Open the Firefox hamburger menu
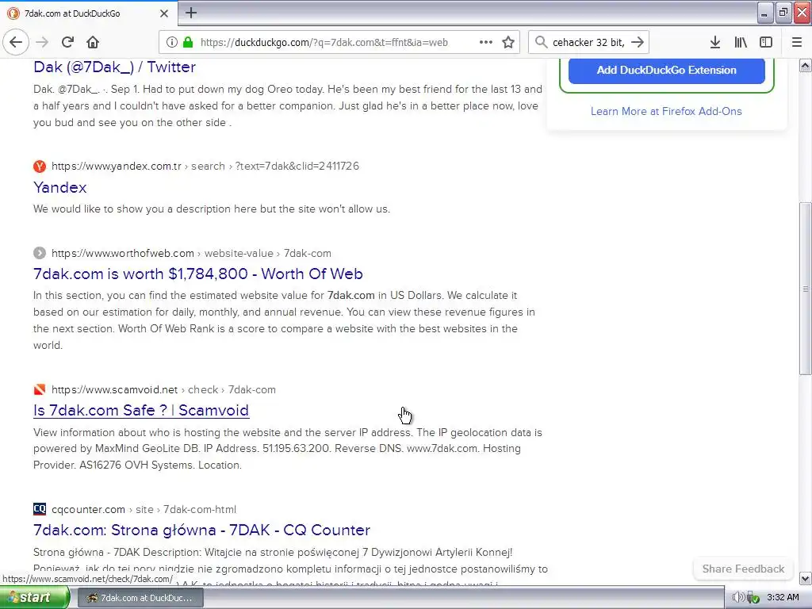 796,42
